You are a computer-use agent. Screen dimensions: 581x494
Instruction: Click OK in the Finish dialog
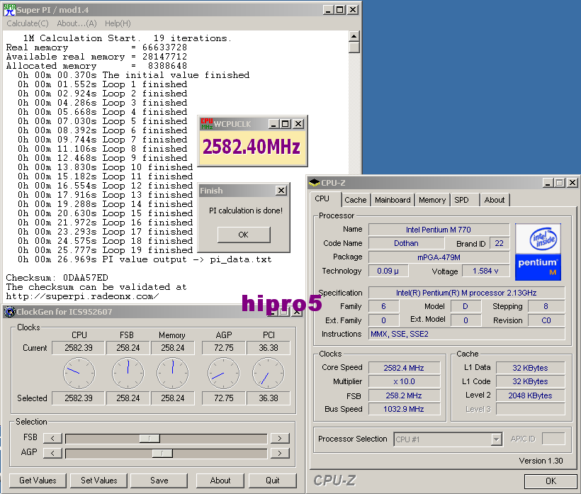tap(244, 235)
